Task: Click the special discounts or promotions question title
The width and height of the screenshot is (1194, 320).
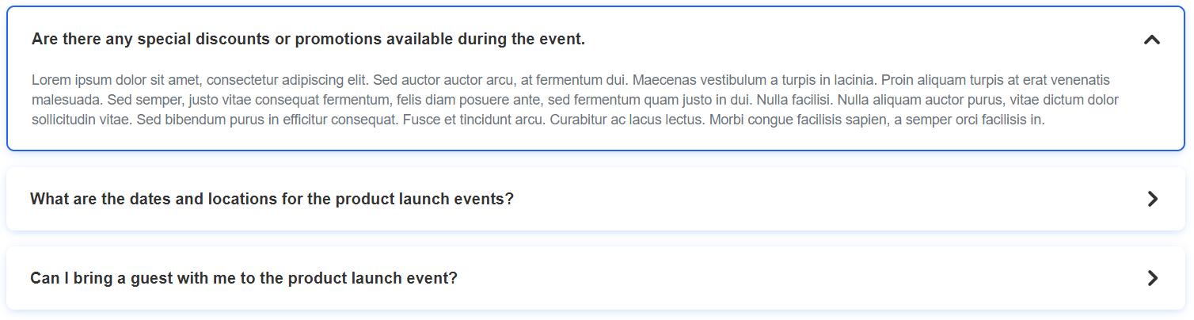Action: pos(308,40)
